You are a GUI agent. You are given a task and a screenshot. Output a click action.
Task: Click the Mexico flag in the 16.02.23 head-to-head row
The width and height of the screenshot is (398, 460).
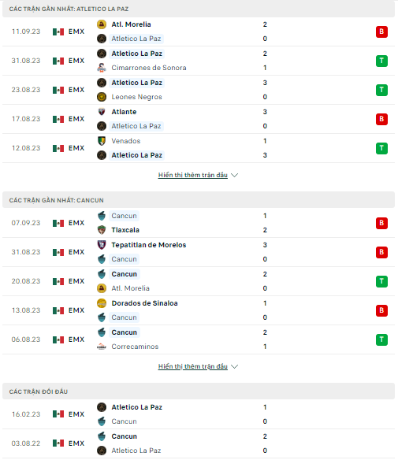58,414
